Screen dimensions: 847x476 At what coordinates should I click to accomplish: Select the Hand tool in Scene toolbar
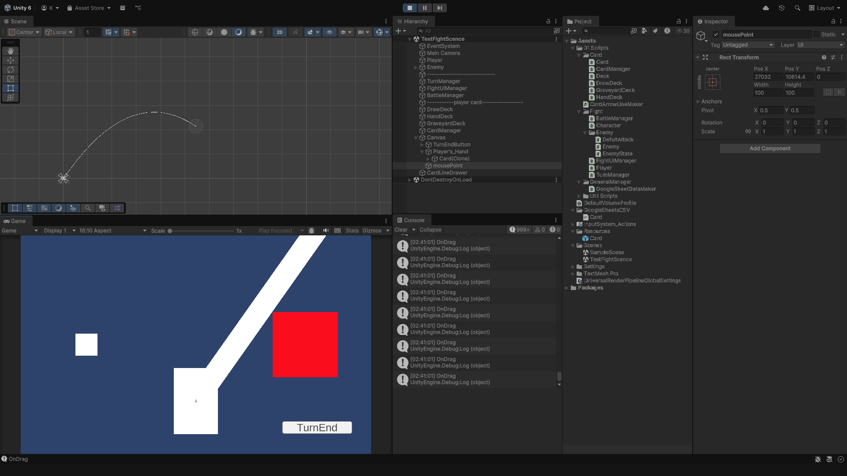[11, 51]
